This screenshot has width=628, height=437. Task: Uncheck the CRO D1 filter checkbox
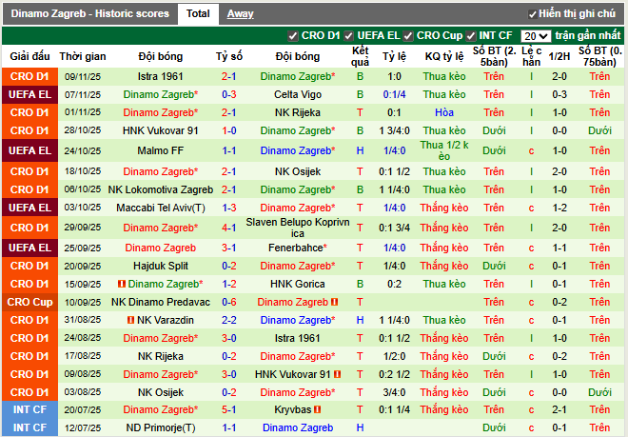(x=293, y=36)
